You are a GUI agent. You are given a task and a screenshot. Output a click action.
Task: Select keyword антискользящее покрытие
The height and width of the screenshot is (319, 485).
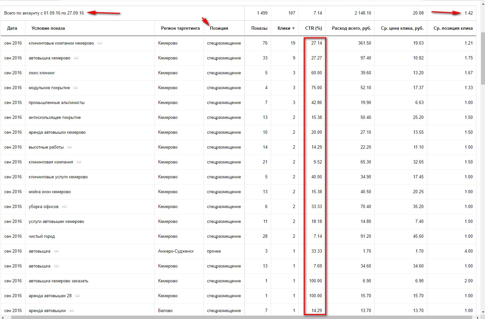click(54, 117)
